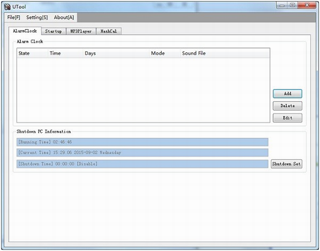Open the About[A] menu
The width and height of the screenshot is (320, 251).
point(64,17)
